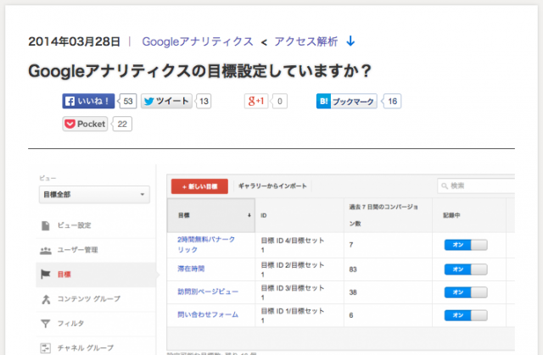Open ビュー設定 in the sidebar
The height and width of the screenshot is (355, 543).
pos(74,225)
